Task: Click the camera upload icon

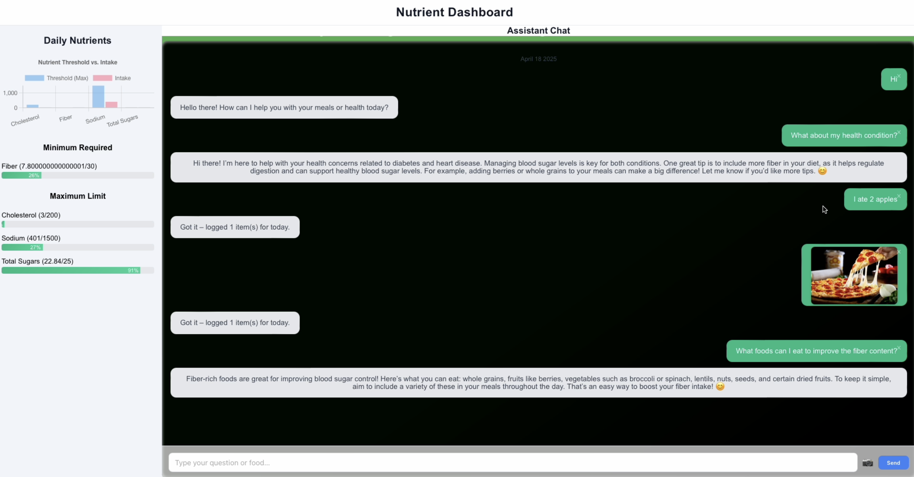Action: click(x=867, y=462)
